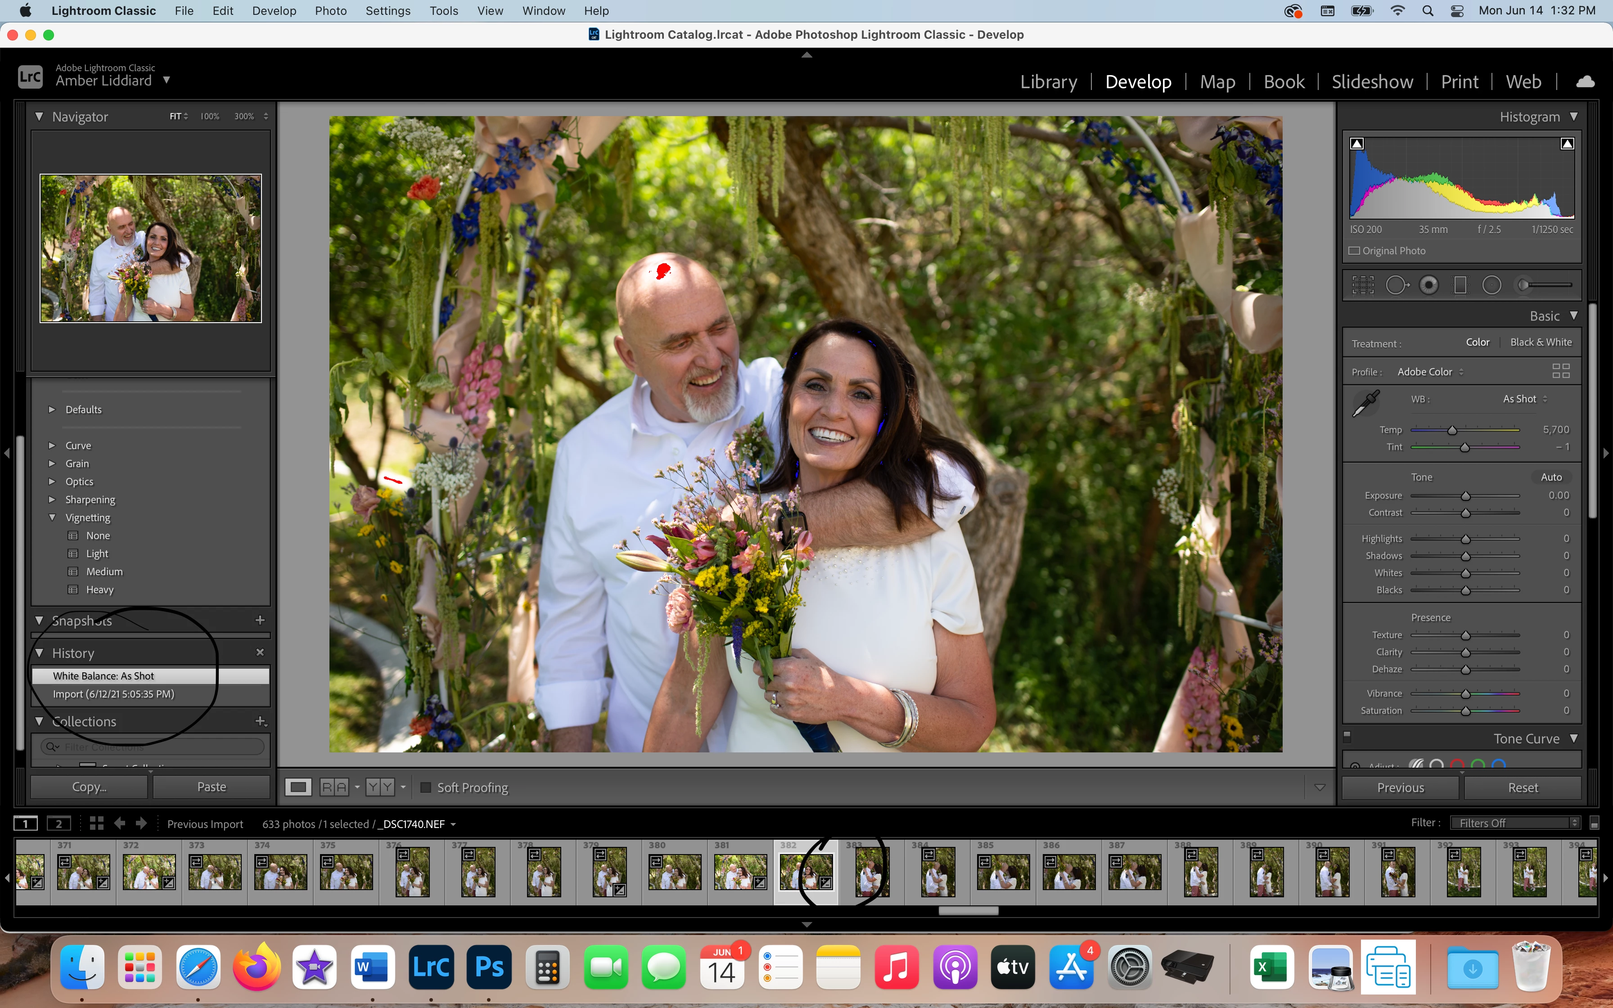1613x1008 pixels.
Task: Click the Exposure slider handle
Action: point(1465,496)
